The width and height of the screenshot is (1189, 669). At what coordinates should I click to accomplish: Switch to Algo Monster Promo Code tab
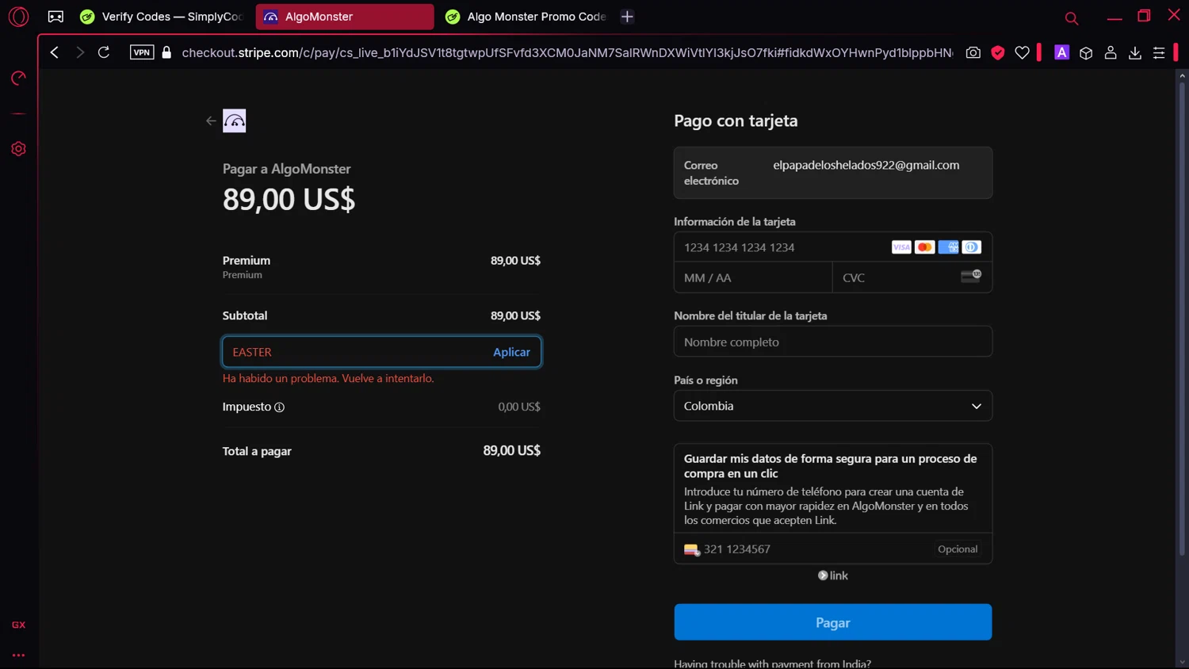tap(526, 17)
